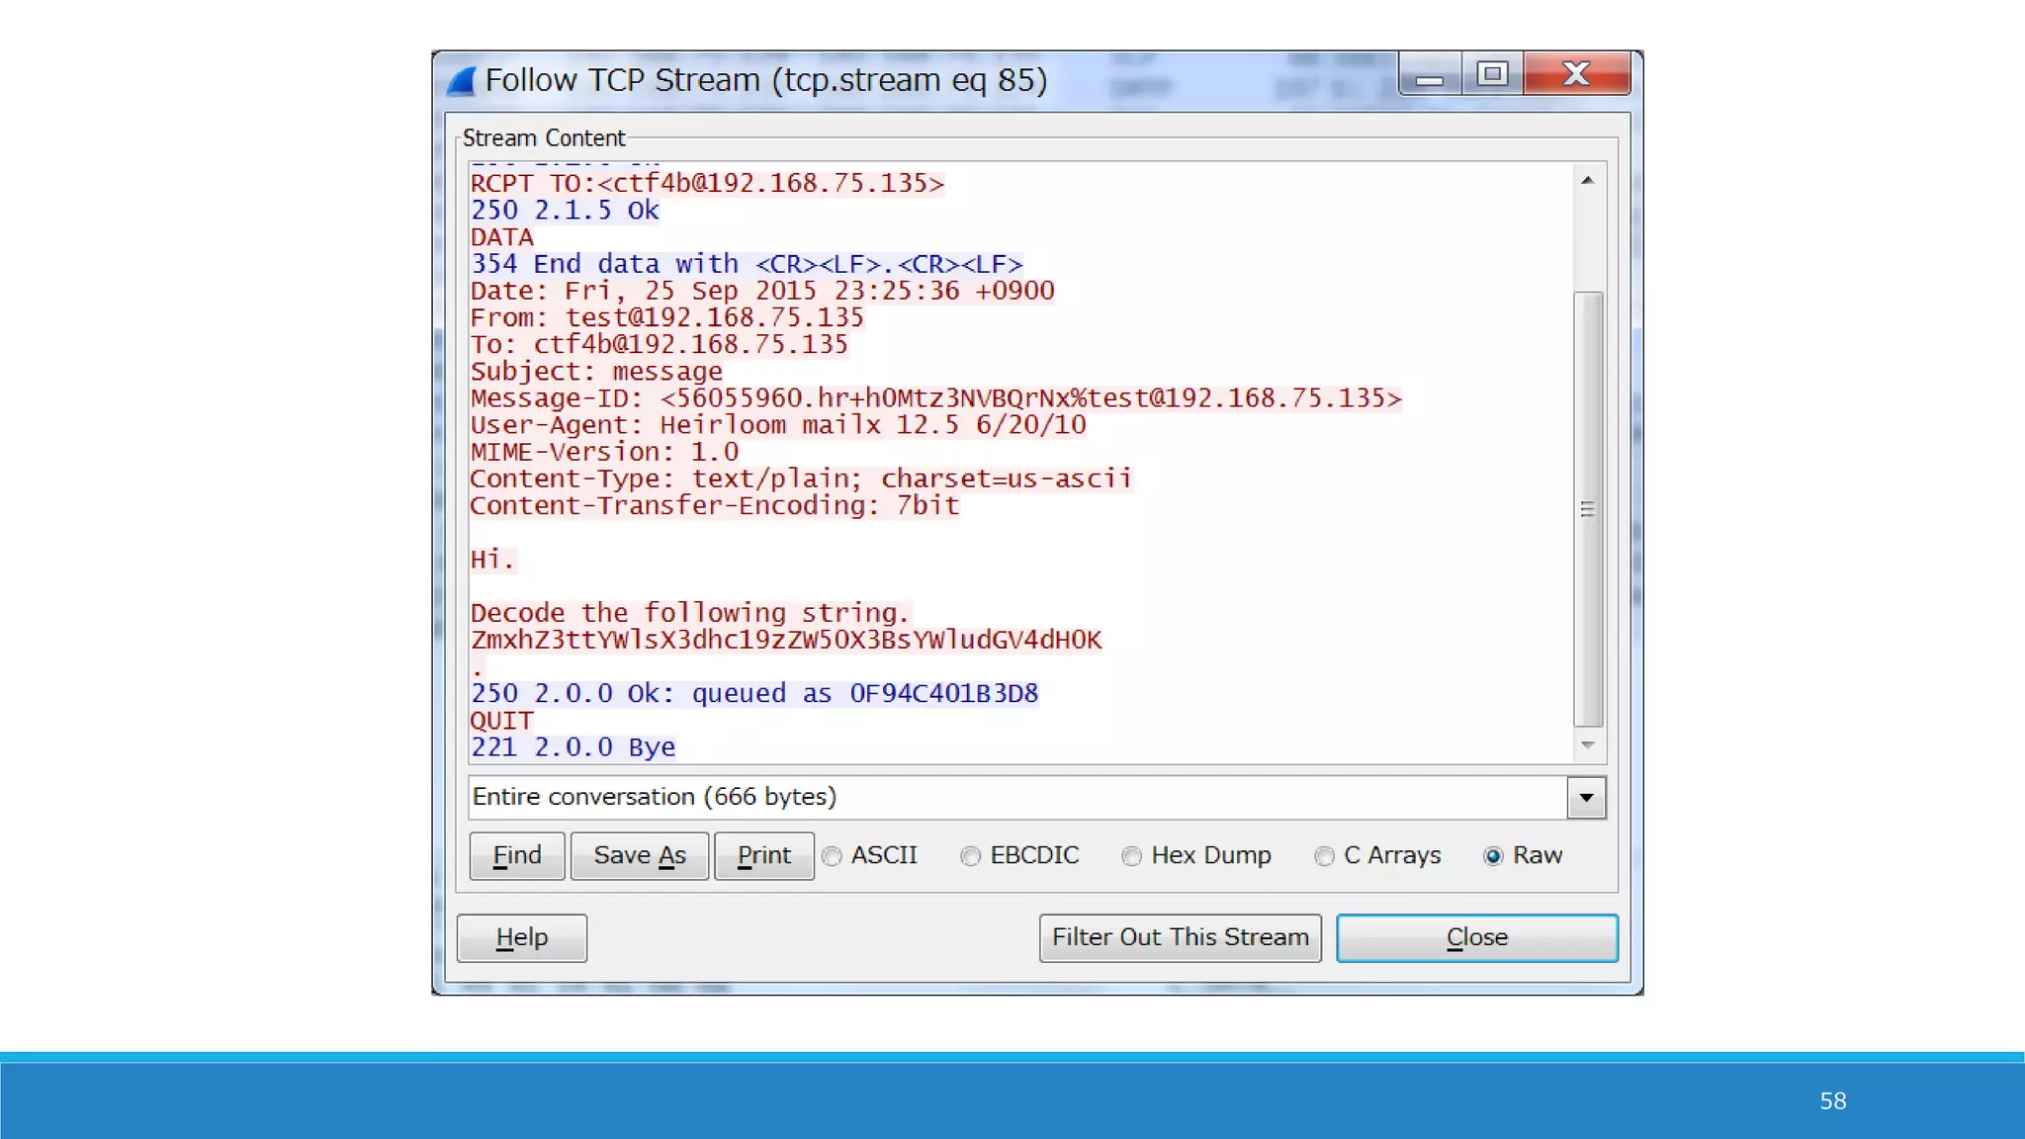Select the Raw radio button
The width and height of the screenshot is (2025, 1139).
point(1493,856)
